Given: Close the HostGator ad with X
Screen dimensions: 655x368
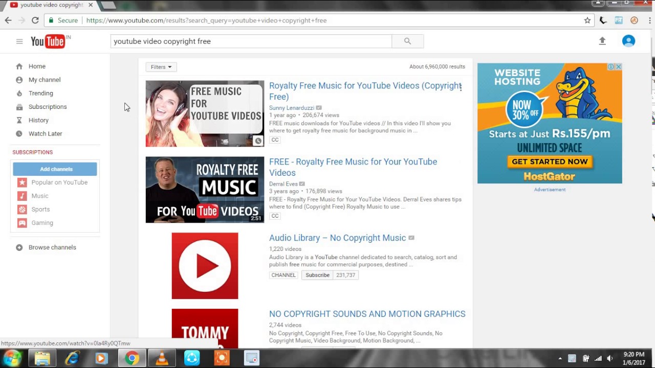Looking at the screenshot, I should tap(618, 67).
